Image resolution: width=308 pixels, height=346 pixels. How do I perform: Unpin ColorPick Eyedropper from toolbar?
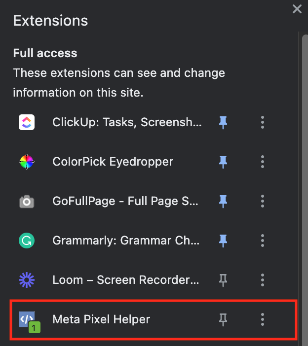223,162
